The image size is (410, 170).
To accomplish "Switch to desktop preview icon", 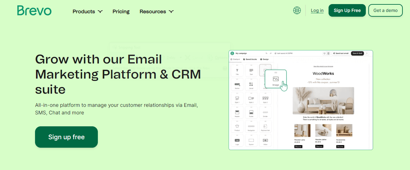I will point(324,53).
